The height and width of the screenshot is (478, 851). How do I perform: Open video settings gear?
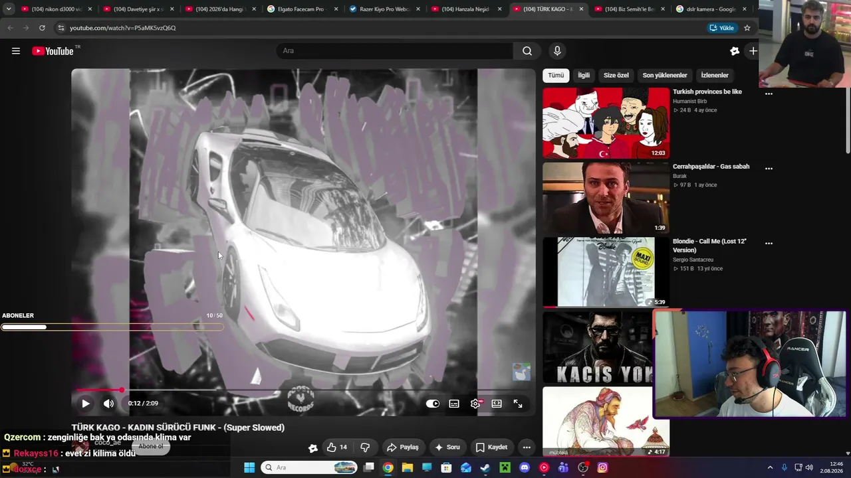point(475,404)
